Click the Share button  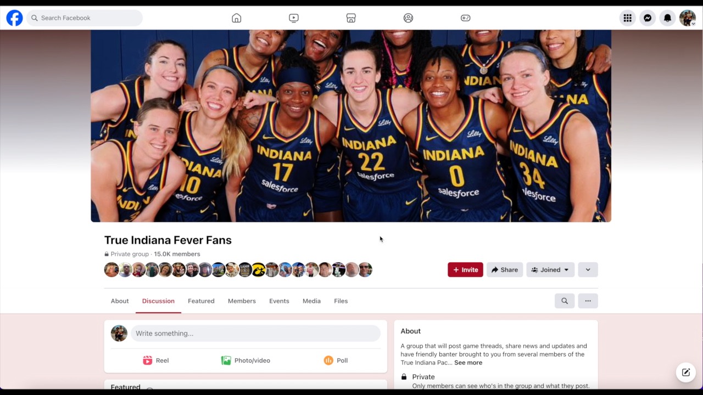(x=505, y=269)
